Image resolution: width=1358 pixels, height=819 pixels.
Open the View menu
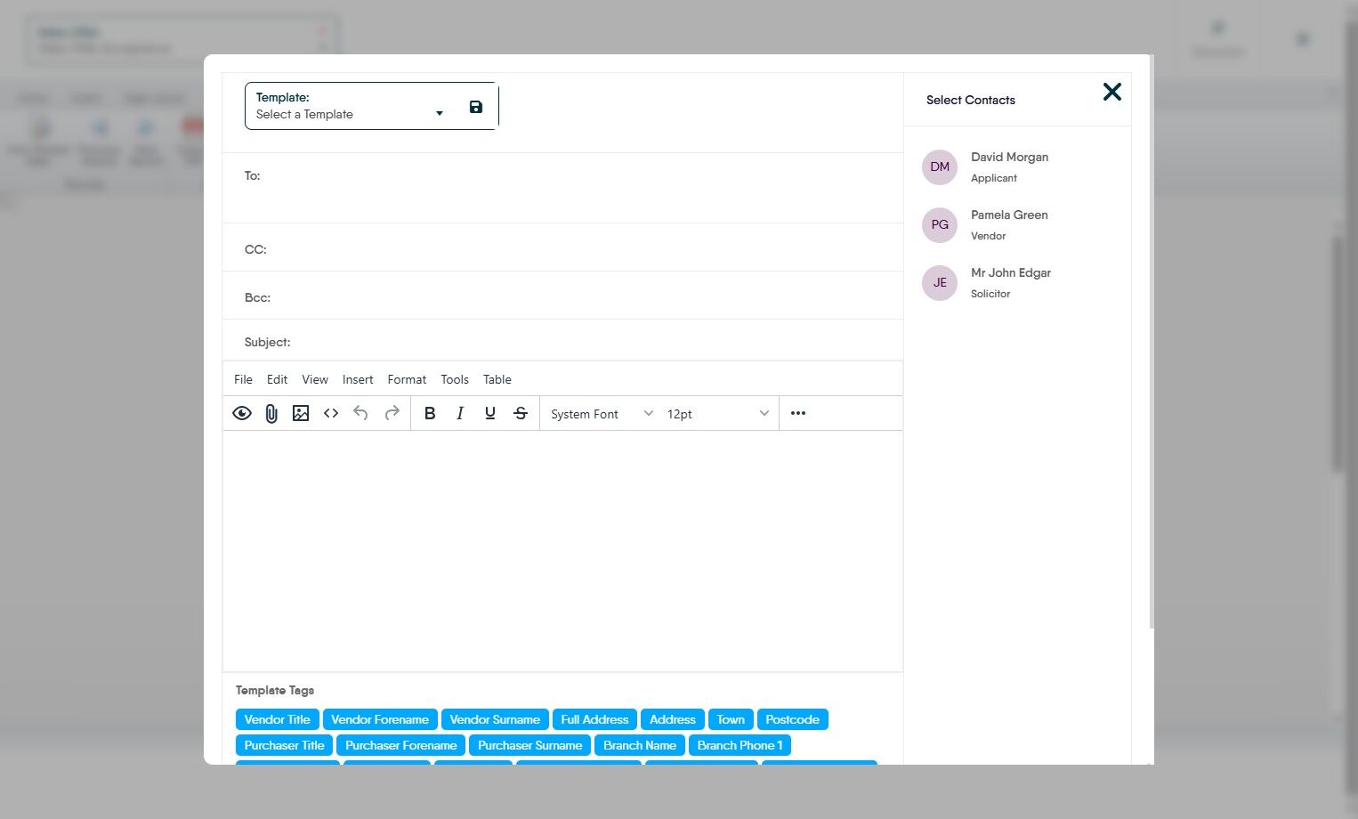tap(315, 379)
